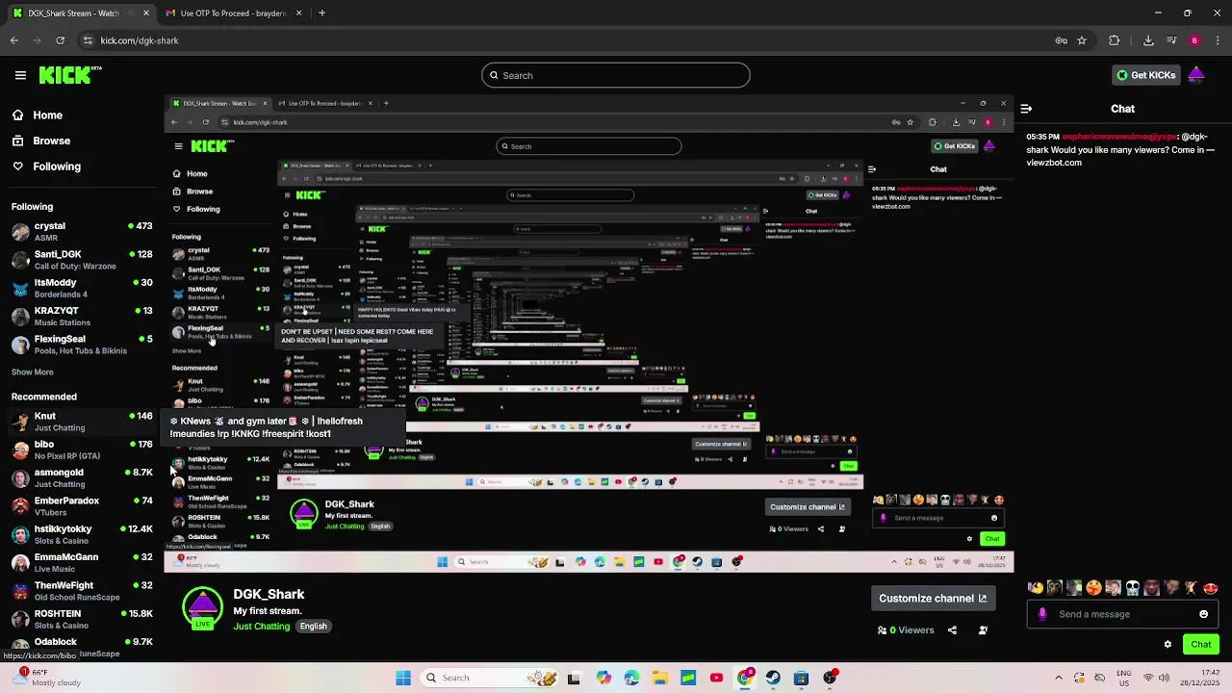Open Microsoft Edge from taskbar
The width and height of the screenshot is (1232, 693).
coord(631,678)
